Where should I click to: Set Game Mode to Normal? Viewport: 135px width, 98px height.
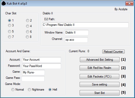click(x=13, y=90)
